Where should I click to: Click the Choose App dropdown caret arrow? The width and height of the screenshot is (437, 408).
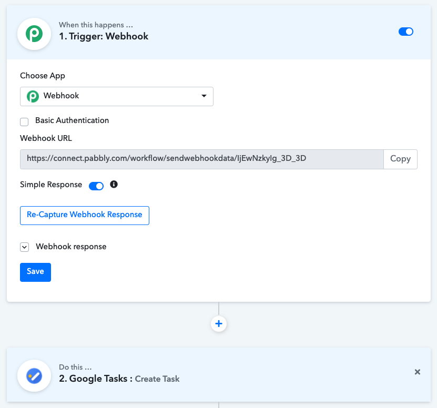(204, 96)
